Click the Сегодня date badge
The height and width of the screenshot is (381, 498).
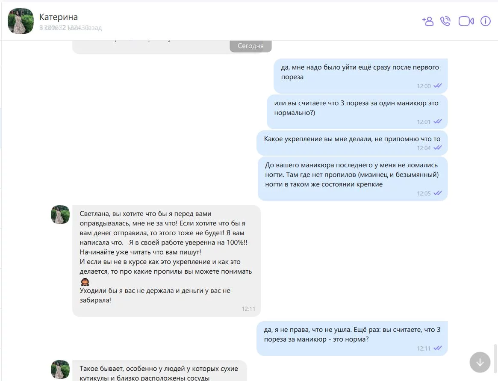coord(250,46)
